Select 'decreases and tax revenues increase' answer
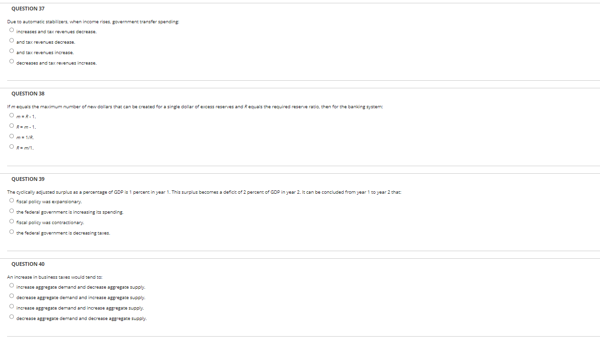This screenshot has height=339, width=600. pyautogui.click(x=11, y=62)
